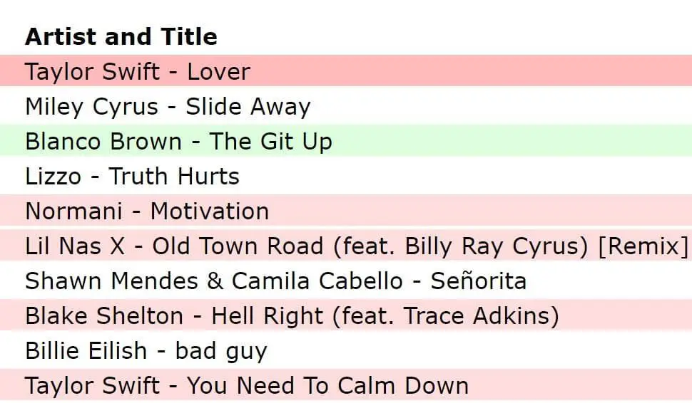Click the artist name "Lil Nas X"
Image resolution: width=692 pixels, height=403 pixels.
(x=76, y=246)
